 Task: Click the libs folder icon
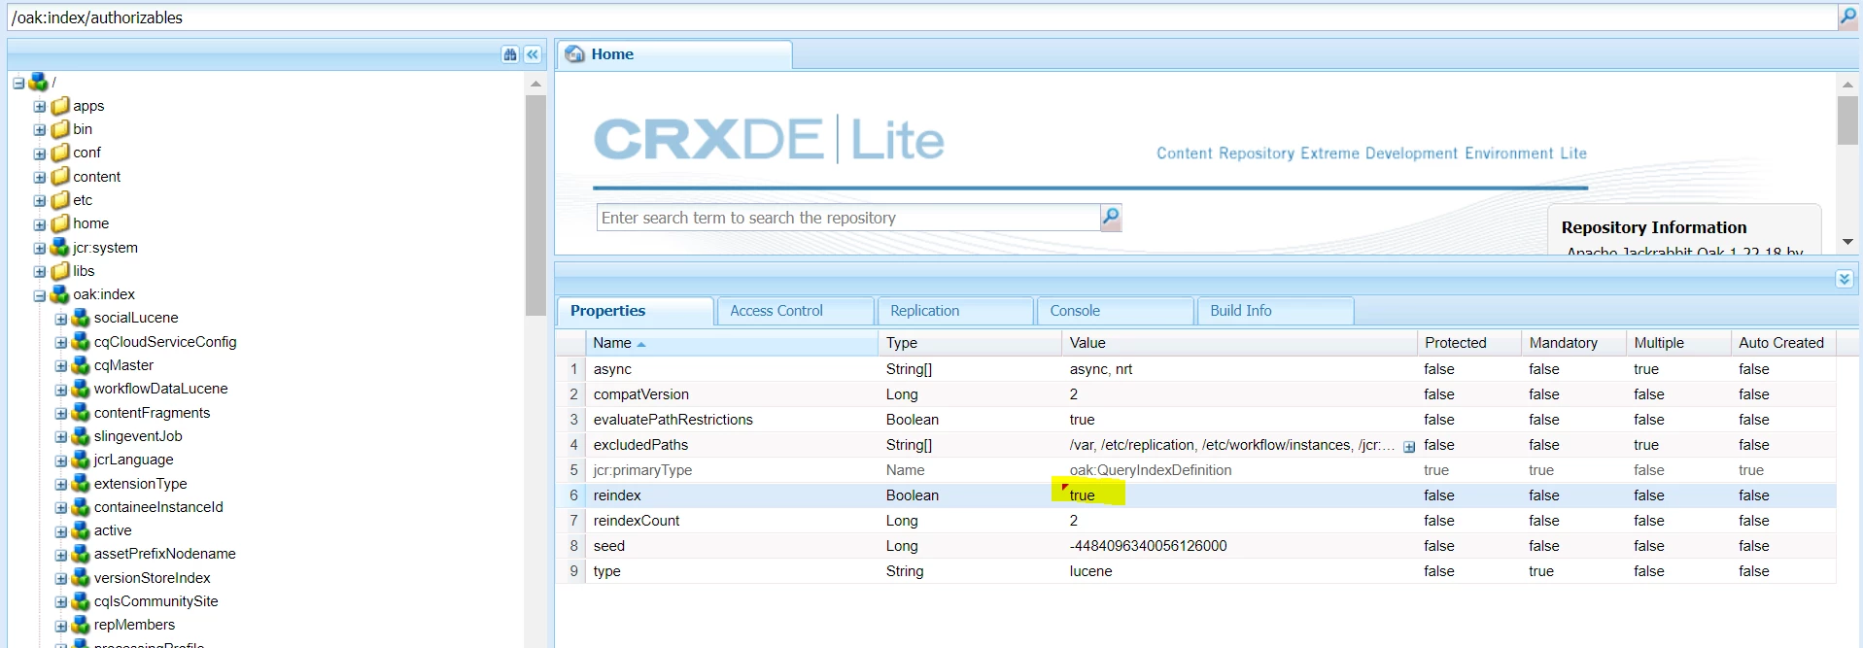click(x=60, y=271)
